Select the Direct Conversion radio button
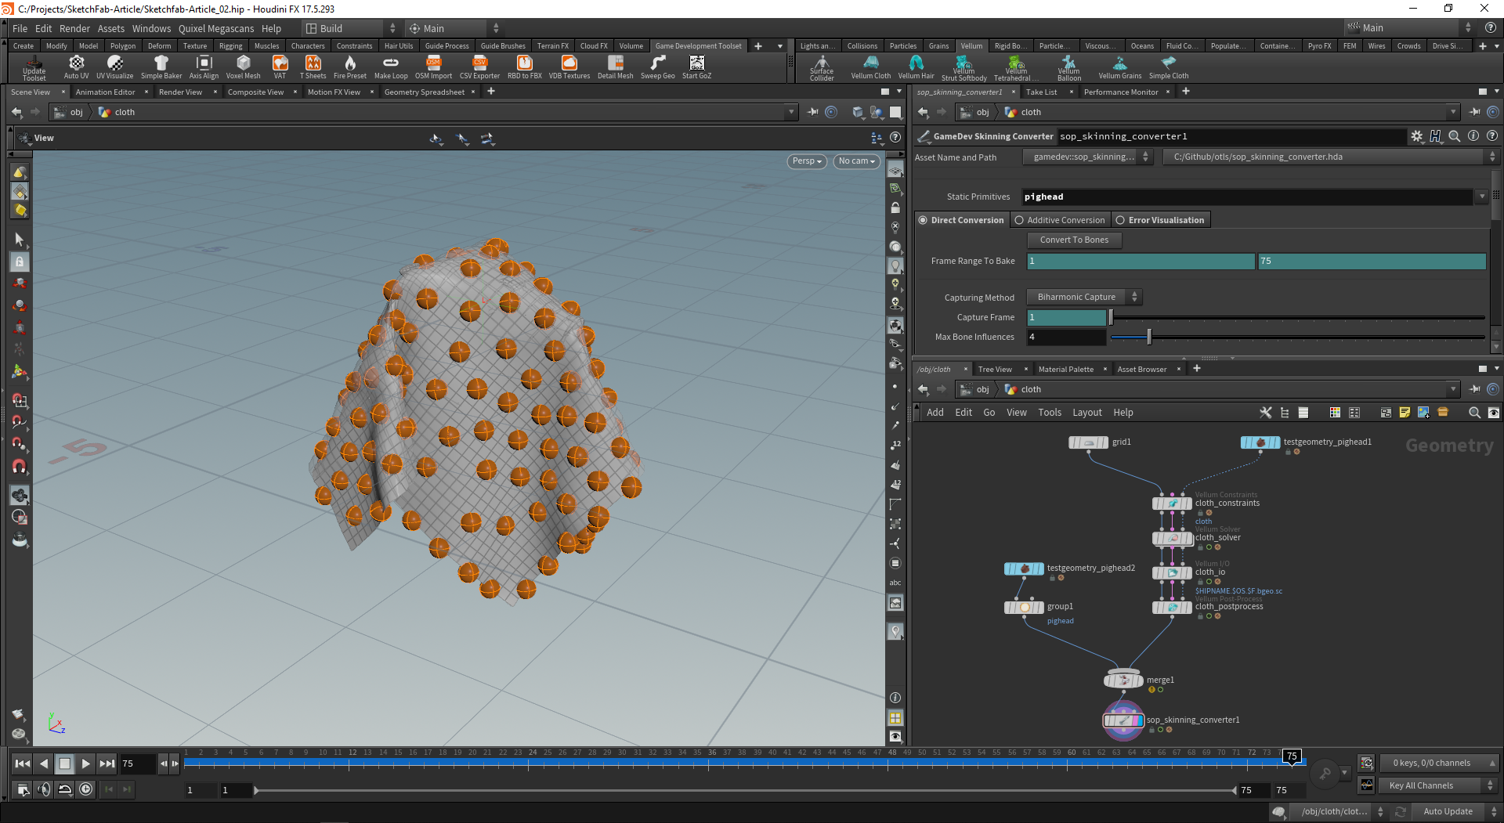Viewport: 1504px width, 823px height. [x=924, y=220]
